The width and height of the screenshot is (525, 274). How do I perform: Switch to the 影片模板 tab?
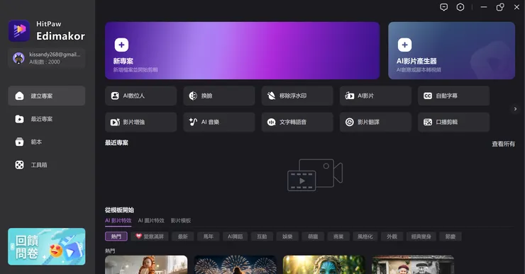click(181, 220)
